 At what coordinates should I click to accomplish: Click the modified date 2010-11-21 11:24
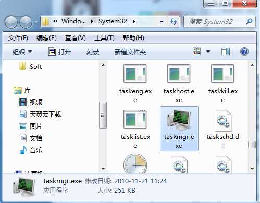click(140, 181)
